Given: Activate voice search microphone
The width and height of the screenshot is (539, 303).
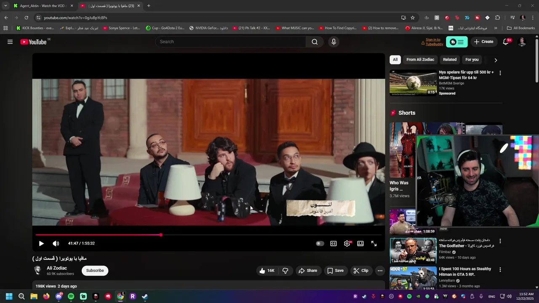Looking at the screenshot, I should click(x=334, y=42).
